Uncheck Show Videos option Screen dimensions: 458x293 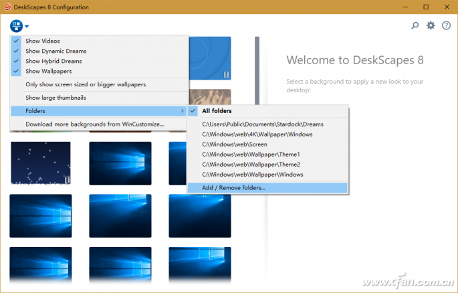pos(100,41)
